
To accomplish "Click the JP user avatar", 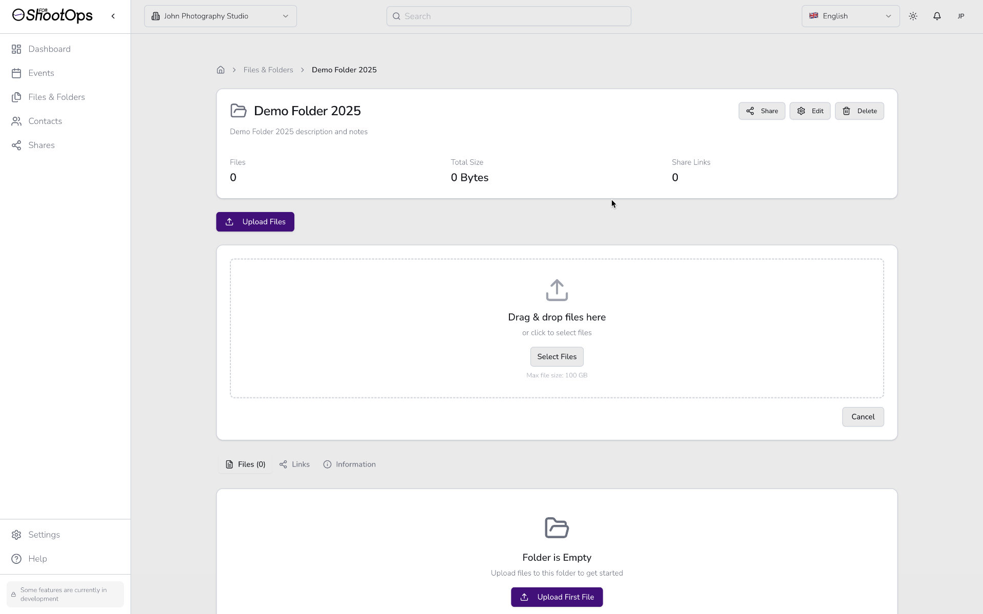I will [x=961, y=16].
